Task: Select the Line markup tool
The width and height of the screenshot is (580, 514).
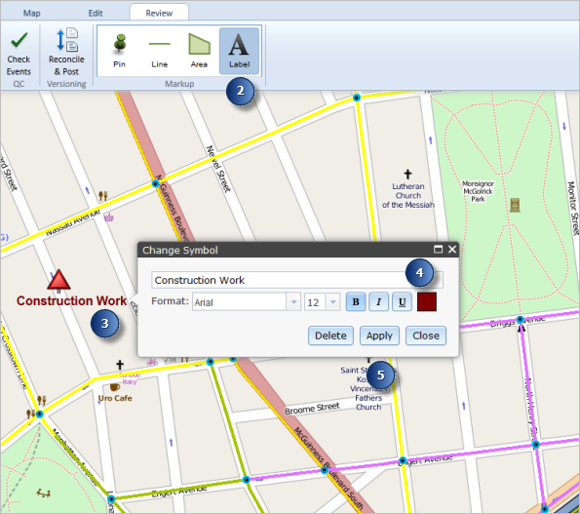Action: coord(160,51)
